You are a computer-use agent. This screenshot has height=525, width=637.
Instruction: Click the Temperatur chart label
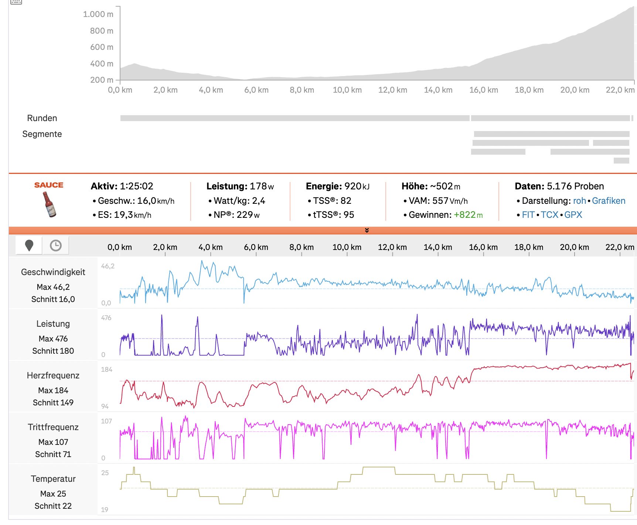[53, 479]
